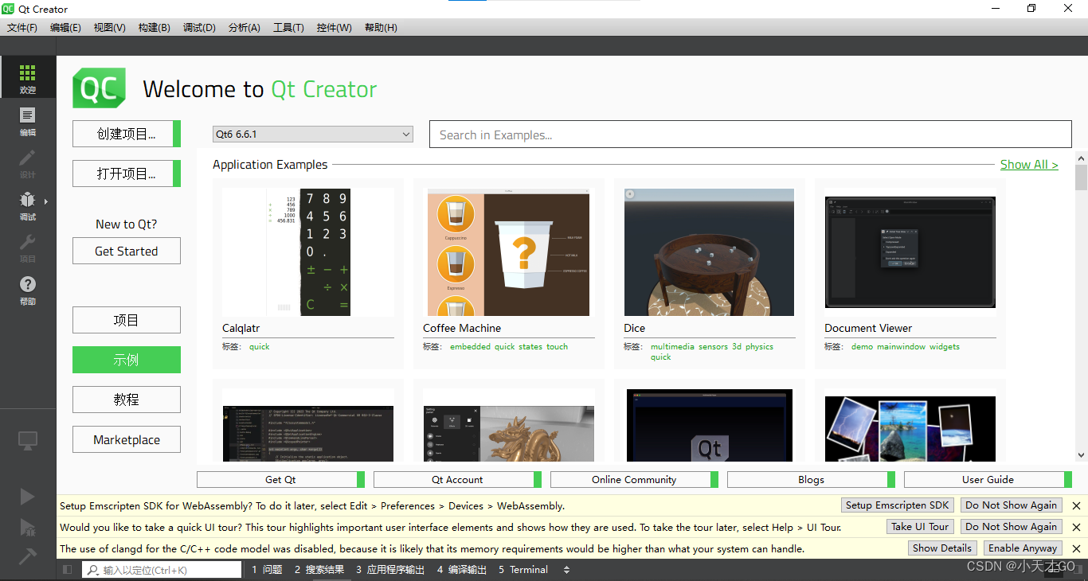Open the Coffee Machine example thumbnail
The height and width of the screenshot is (581, 1088).
point(508,252)
